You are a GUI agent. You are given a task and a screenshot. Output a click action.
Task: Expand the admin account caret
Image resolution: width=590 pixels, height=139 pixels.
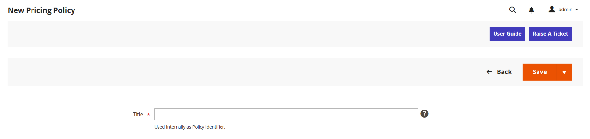[577, 10]
